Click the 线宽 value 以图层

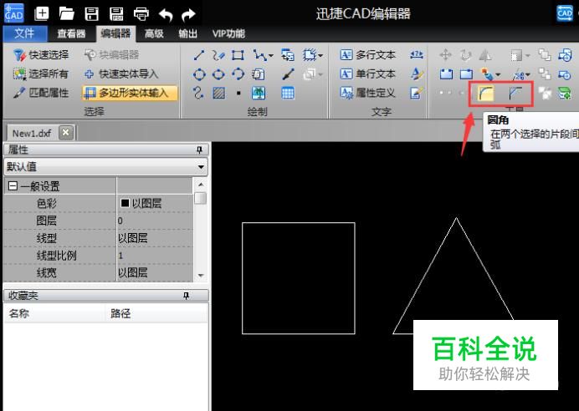coord(132,273)
